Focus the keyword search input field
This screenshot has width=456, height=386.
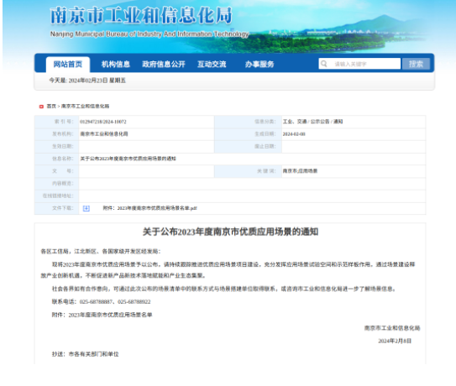pos(359,64)
